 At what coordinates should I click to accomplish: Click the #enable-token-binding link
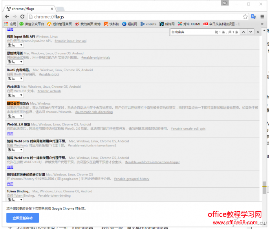coord(54,196)
